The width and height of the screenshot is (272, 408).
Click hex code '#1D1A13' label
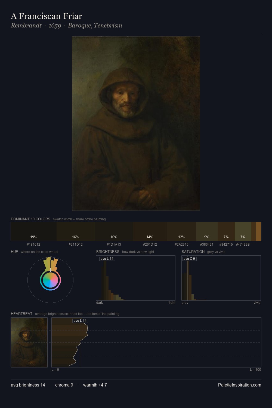(114, 245)
